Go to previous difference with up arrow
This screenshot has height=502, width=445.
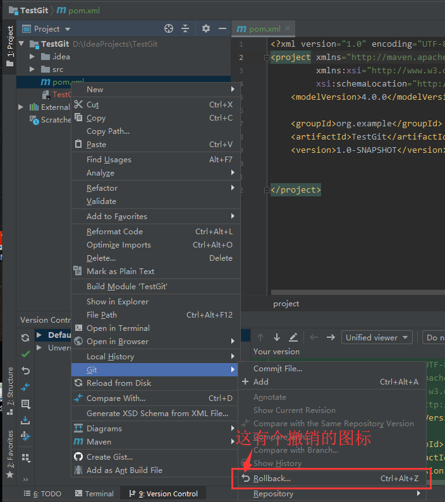click(260, 337)
